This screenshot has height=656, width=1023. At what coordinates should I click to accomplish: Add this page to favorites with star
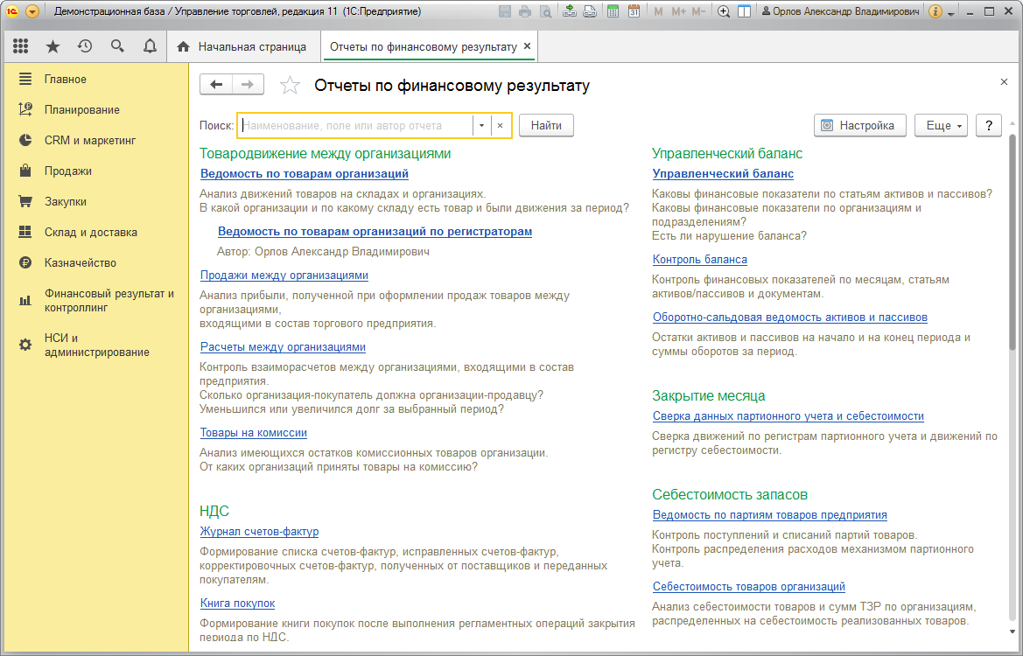[290, 86]
